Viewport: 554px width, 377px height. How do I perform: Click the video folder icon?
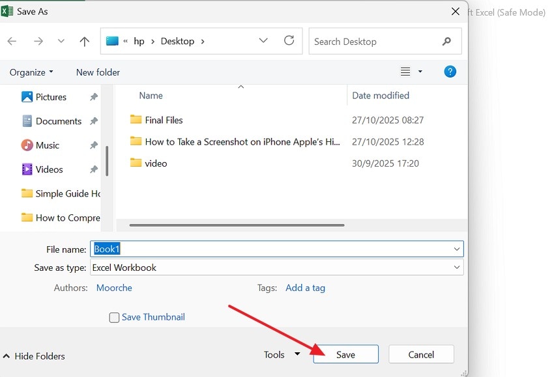pyautogui.click(x=136, y=163)
